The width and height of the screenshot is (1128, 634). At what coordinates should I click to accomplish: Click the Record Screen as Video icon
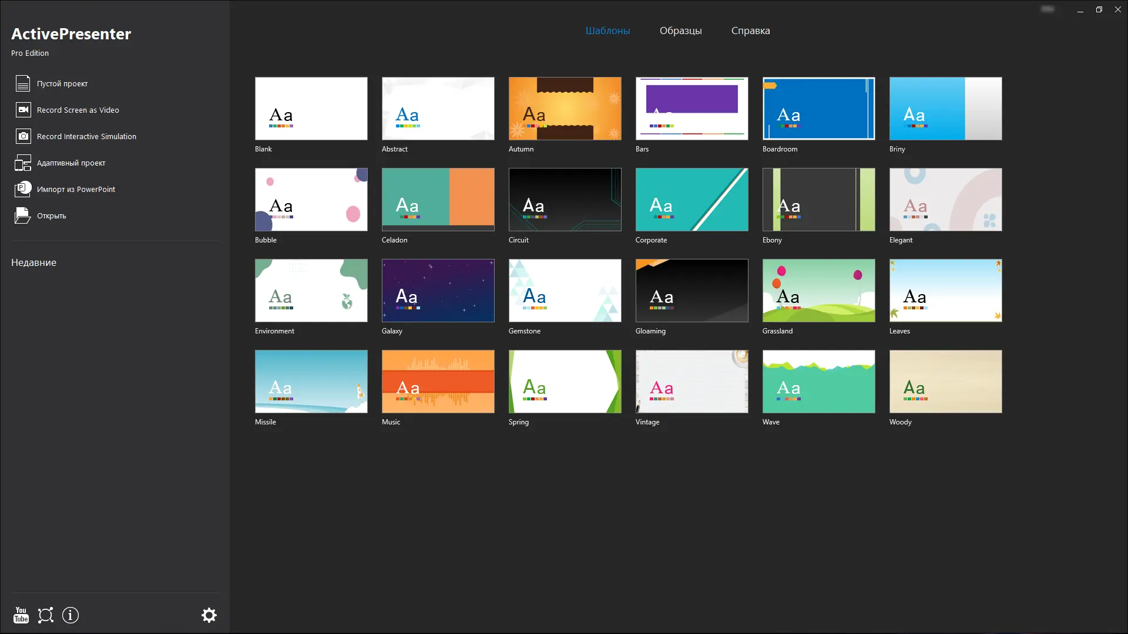click(23, 110)
